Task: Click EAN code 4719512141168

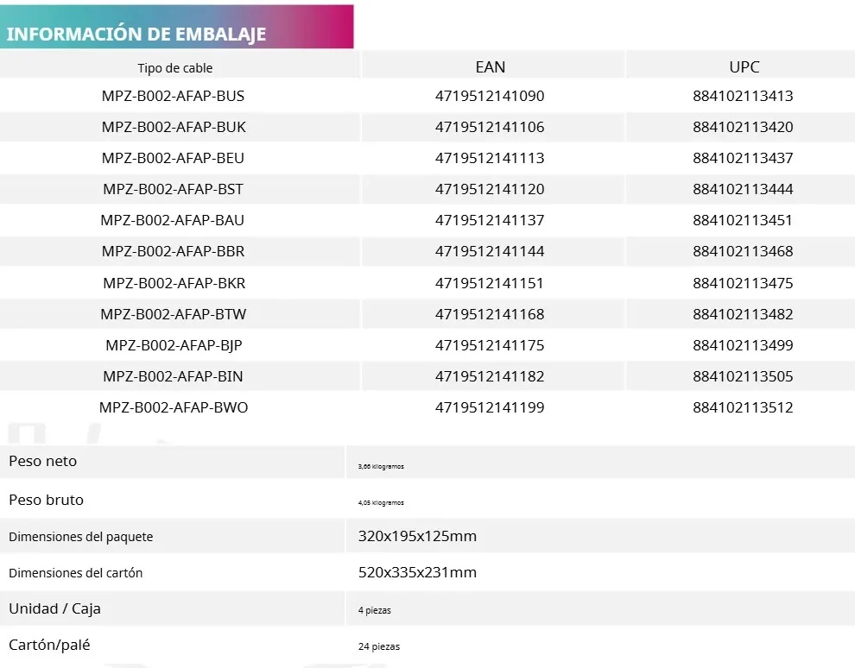Action: [x=490, y=314]
